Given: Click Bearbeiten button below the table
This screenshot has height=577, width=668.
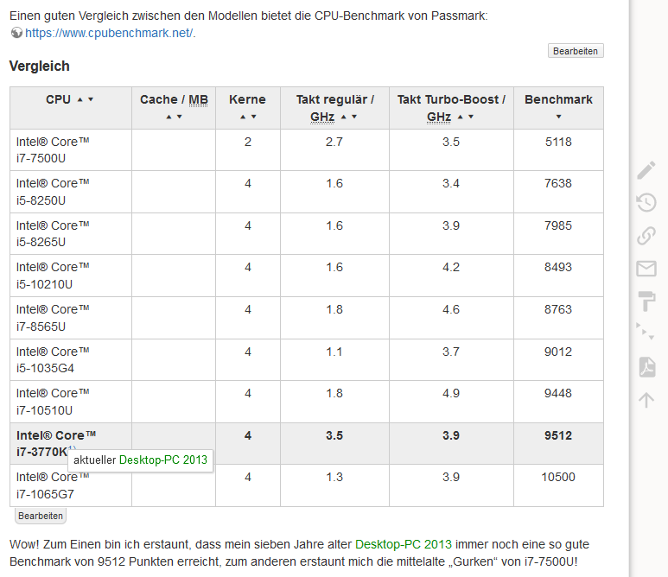Looking at the screenshot, I should coord(41,516).
